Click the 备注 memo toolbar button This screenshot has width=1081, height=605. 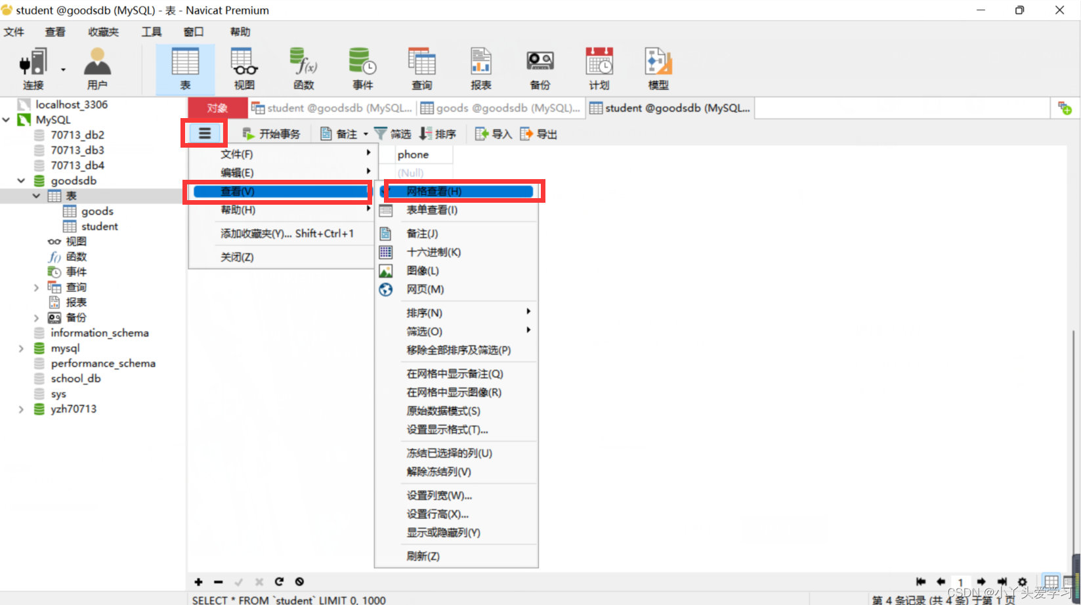339,134
